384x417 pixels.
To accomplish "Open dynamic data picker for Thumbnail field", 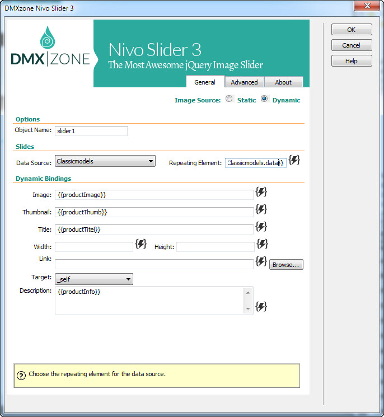I will click(261, 209).
